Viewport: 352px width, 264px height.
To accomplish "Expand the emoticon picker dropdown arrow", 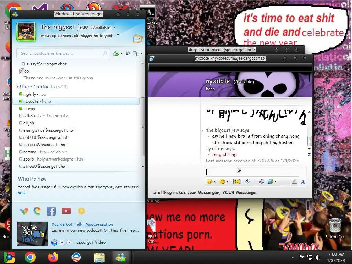I will pos(214,181).
